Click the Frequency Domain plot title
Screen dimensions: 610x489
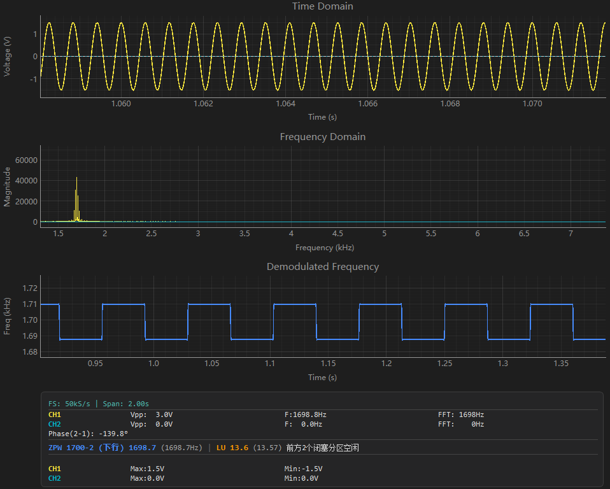click(x=322, y=137)
